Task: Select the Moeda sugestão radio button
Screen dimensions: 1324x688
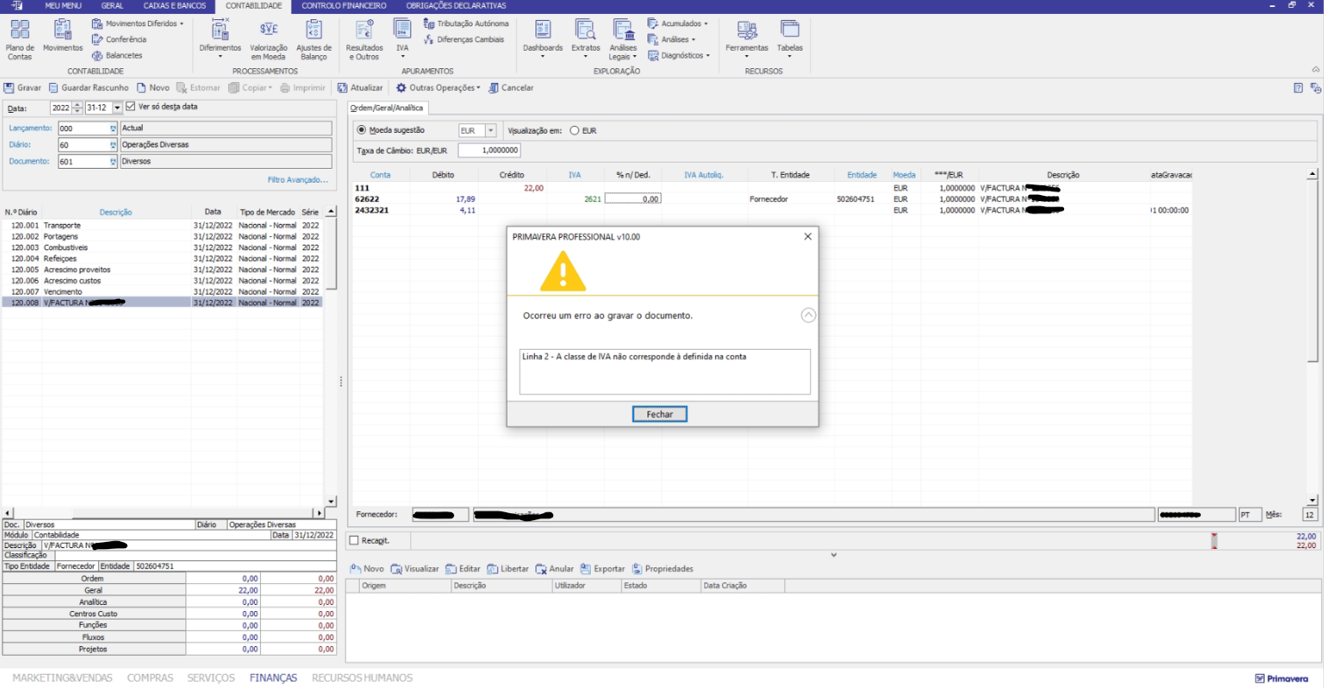Action: [x=361, y=130]
